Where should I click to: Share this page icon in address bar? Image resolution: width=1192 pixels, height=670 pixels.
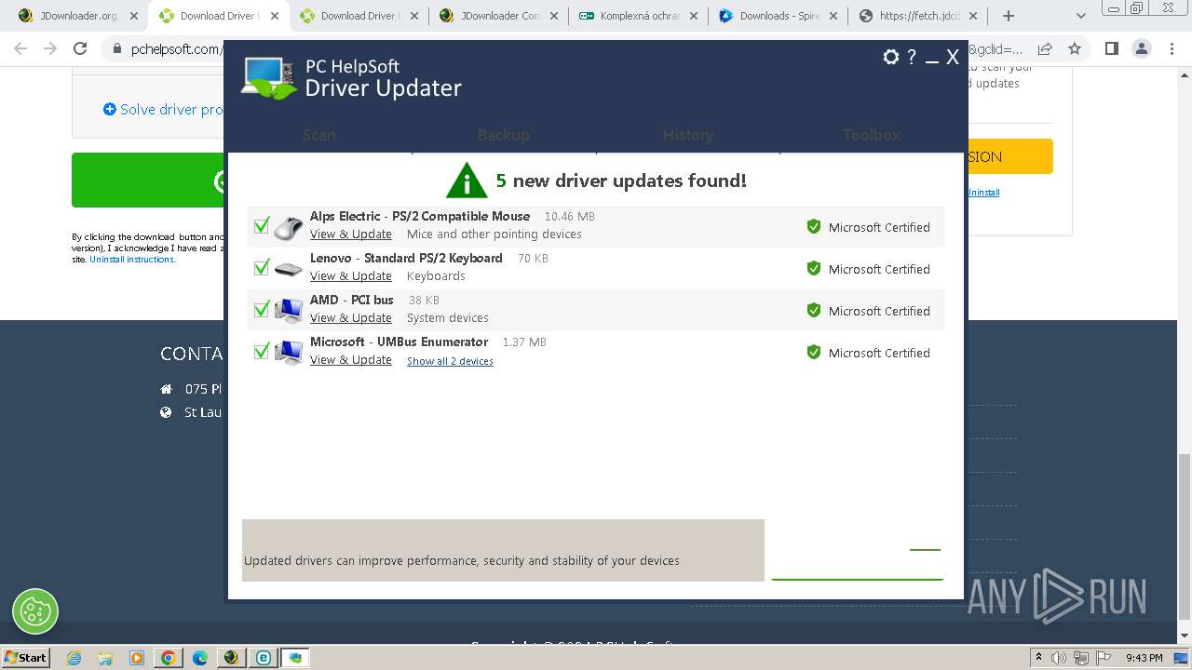(1045, 49)
